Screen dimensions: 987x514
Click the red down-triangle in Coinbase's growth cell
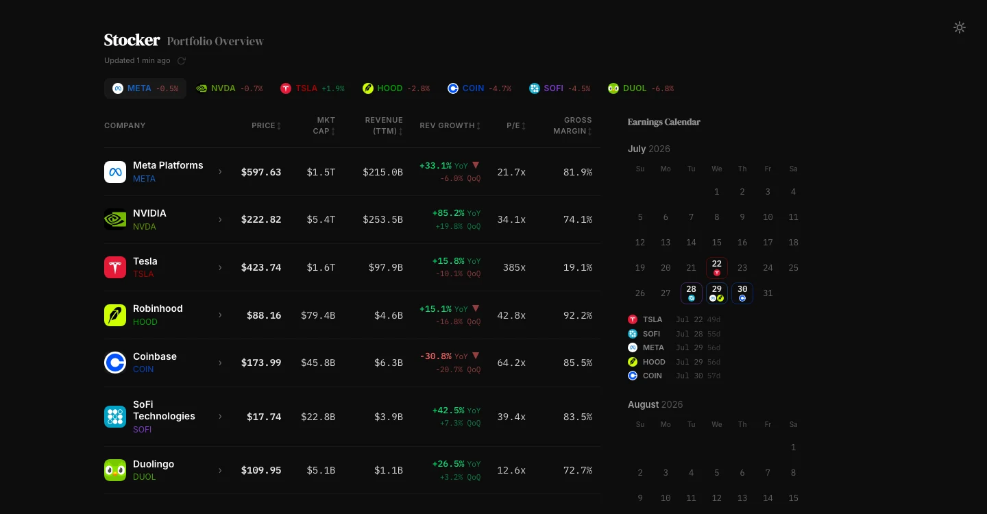[476, 356]
